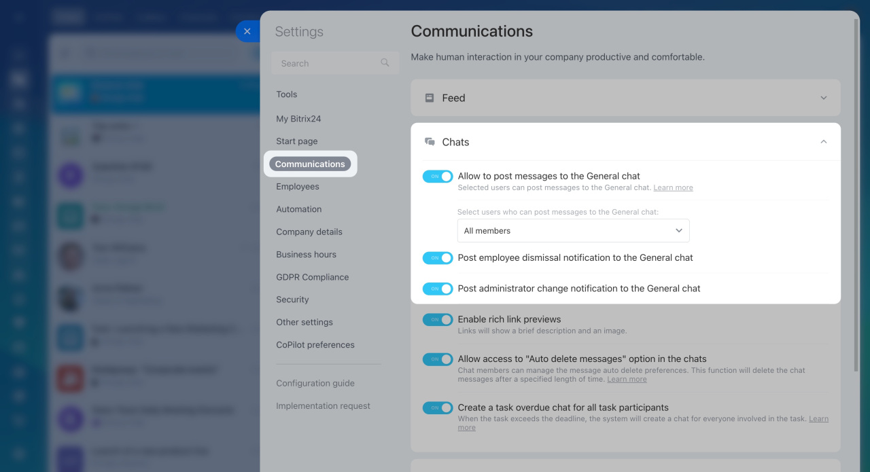This screenshot has width=870, height=472.
Task: Click the Feed section icon
Action: tap(430, 98)
